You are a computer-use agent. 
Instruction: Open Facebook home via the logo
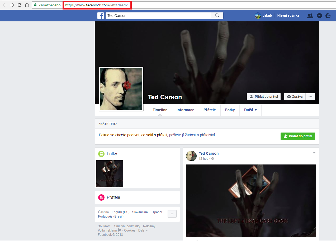click(x=101, y=15)
